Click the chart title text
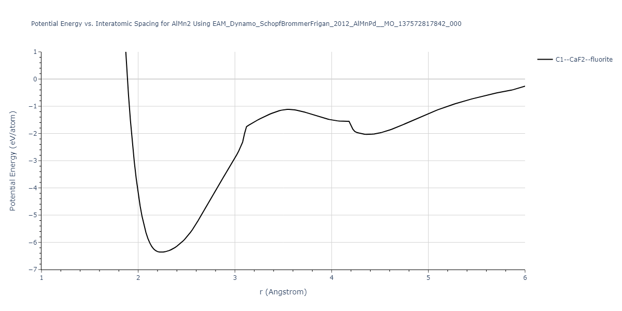 tap(246, 24)
